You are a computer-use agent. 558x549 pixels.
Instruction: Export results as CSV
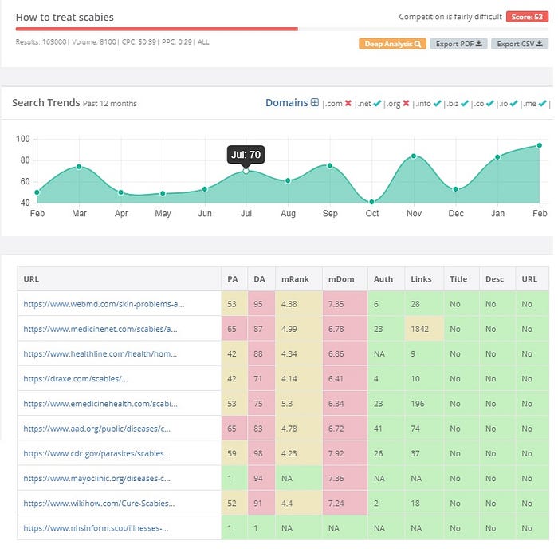point(520,44)
